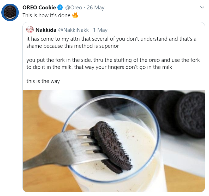Viewport: 209px width, 196px height.
Task: Click the "method is superior" sentence
Action: point(111,42)
